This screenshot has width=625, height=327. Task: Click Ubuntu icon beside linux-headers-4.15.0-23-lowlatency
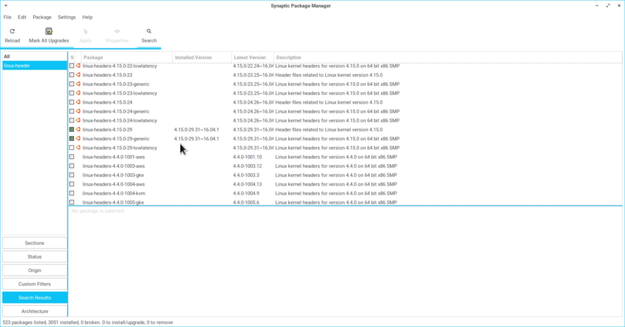[x=78, y=93]
